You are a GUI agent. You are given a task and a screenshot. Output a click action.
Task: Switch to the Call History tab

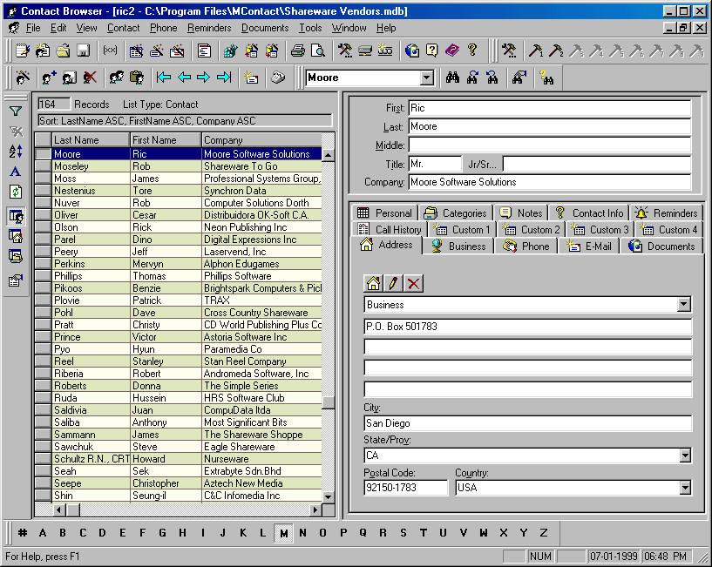coord(390,230)
